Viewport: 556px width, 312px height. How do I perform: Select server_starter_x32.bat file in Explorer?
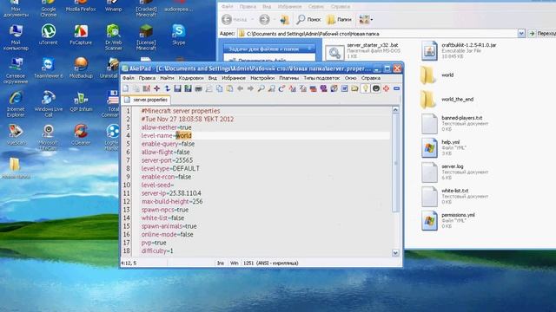[x=363, y=50]
